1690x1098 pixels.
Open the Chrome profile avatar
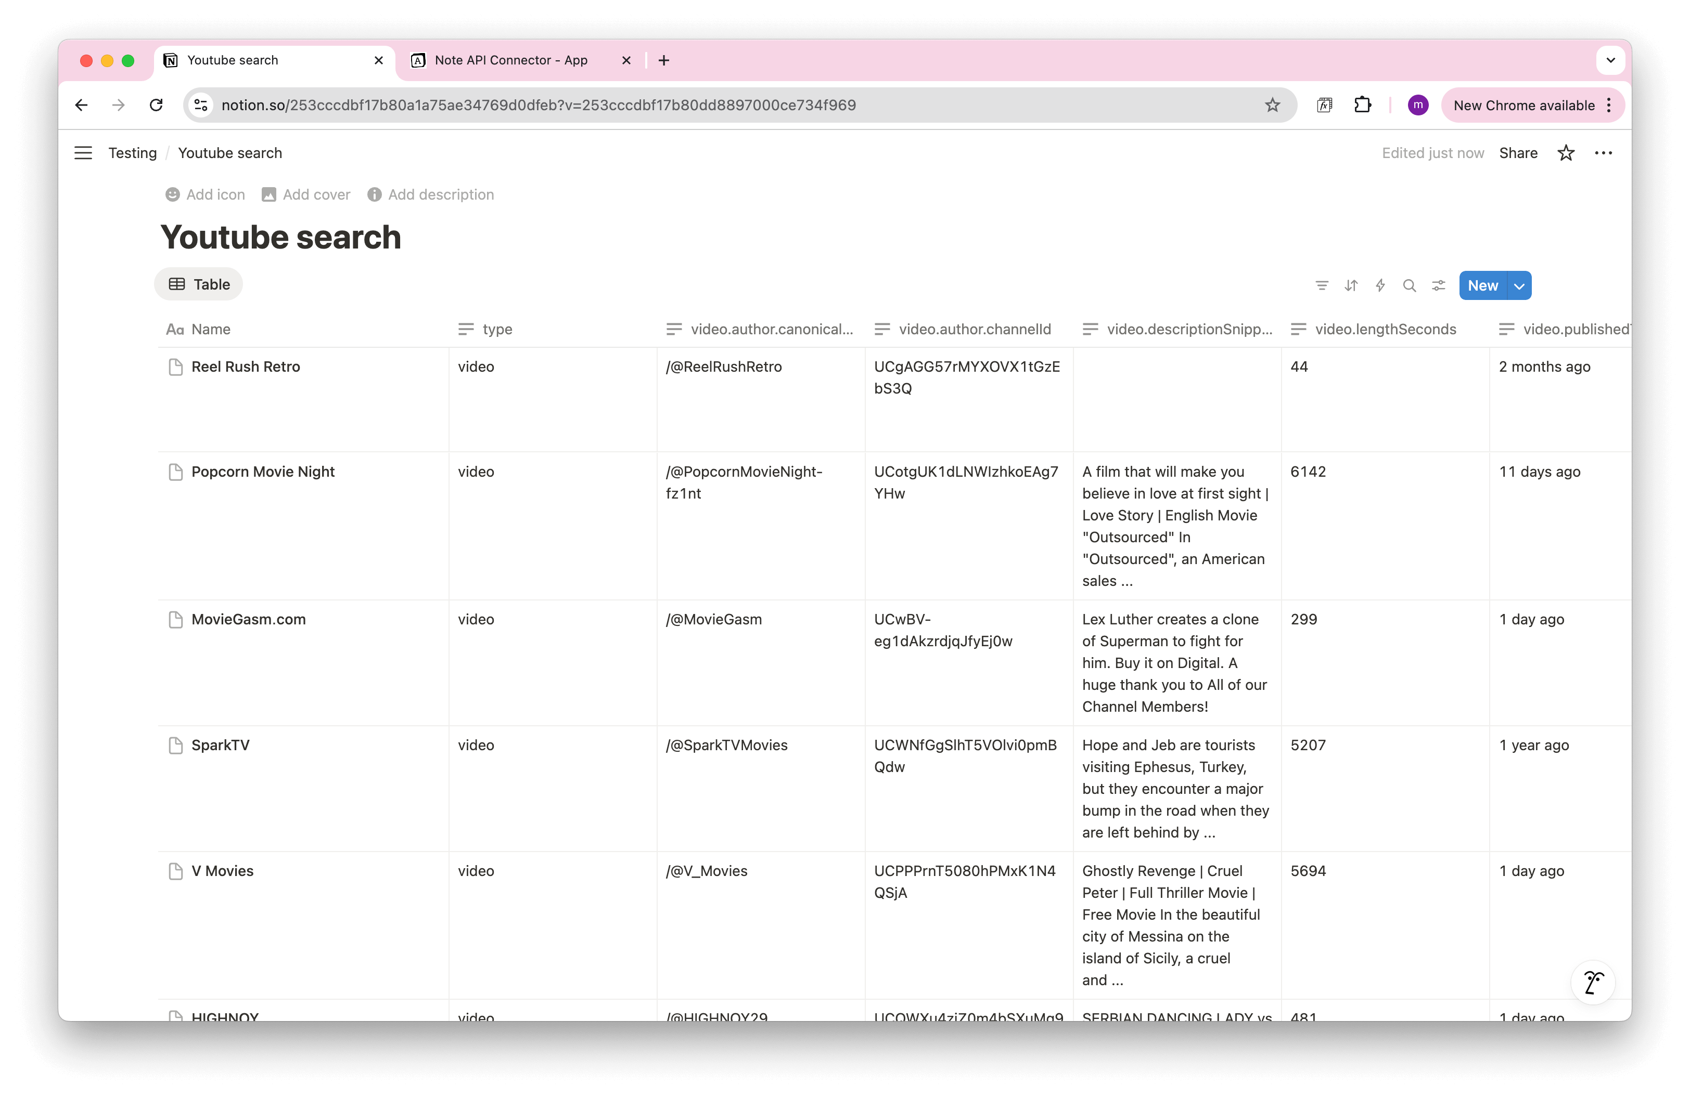[x=1417, y=105]
